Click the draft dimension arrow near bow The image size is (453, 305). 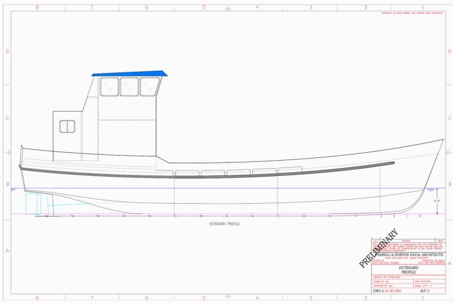(x=437, y=201)
